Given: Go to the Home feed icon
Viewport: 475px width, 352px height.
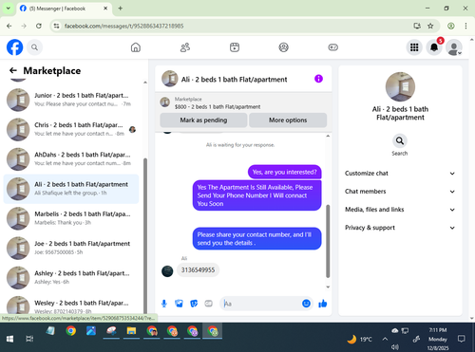Looking at the screenshot, I should point(136,47).
